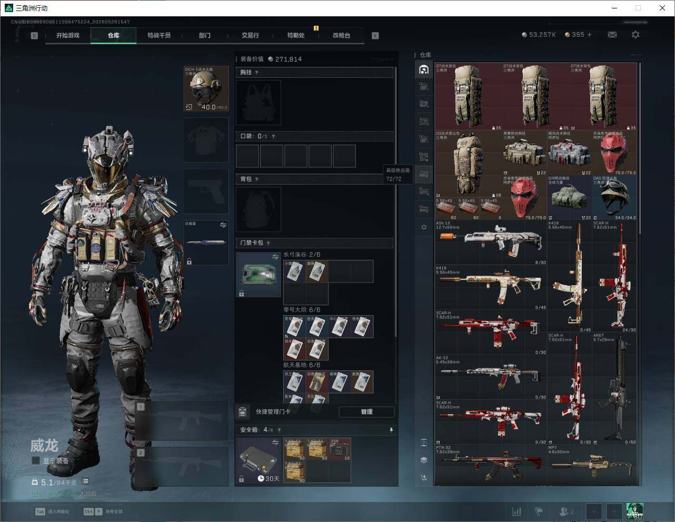Open the 特勤处 tab
The image size is (675, 522).
pos(296,35)
